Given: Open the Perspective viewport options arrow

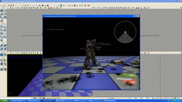Looking at the screenshot, I should coord(8,53).
